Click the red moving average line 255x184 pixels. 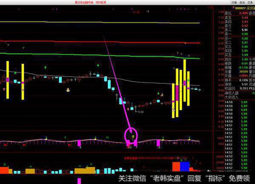pyautogui.click(x=100, y=42)
